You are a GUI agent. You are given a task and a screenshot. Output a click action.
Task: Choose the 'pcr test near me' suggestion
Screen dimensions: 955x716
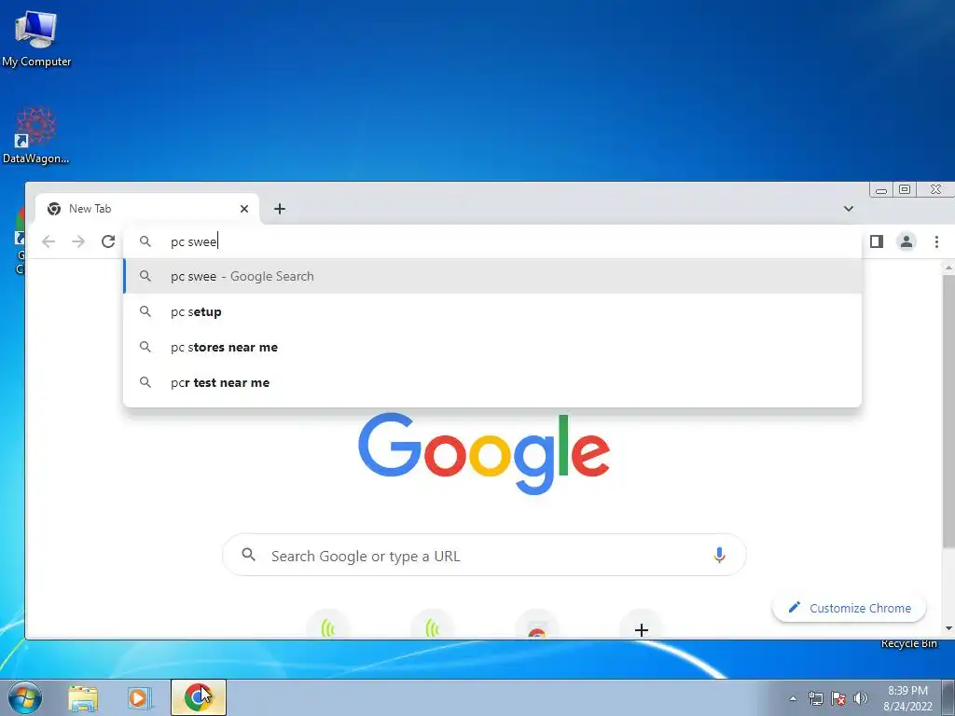[x=492, y=382]
